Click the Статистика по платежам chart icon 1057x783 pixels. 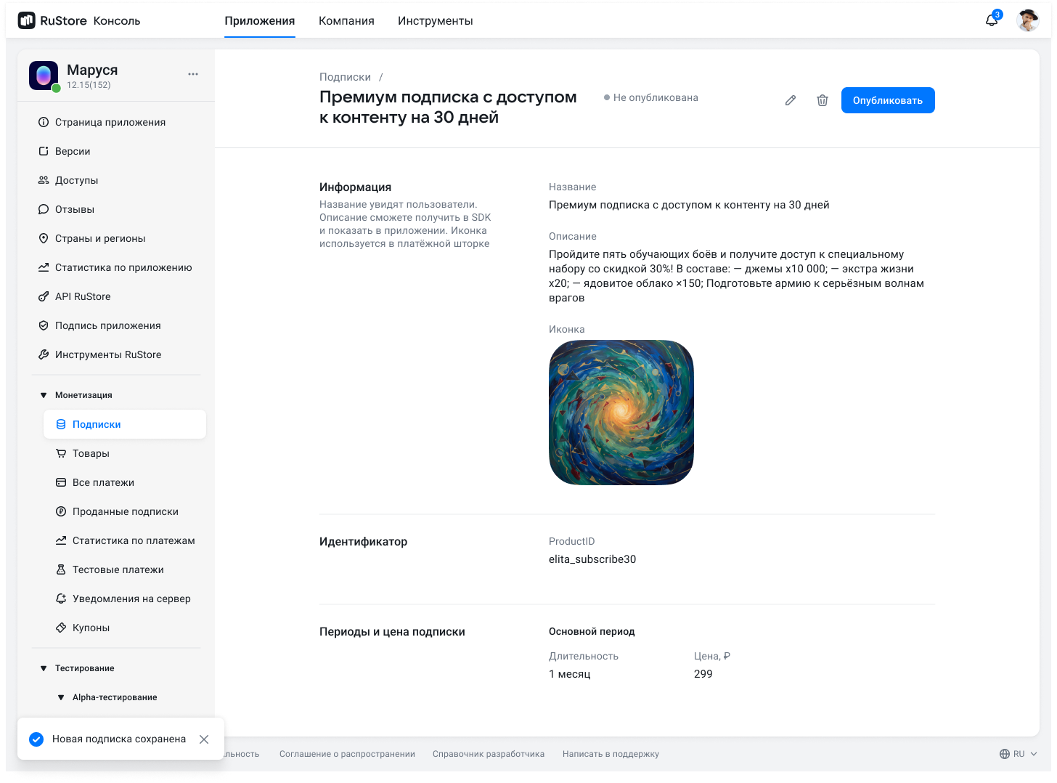61,540
